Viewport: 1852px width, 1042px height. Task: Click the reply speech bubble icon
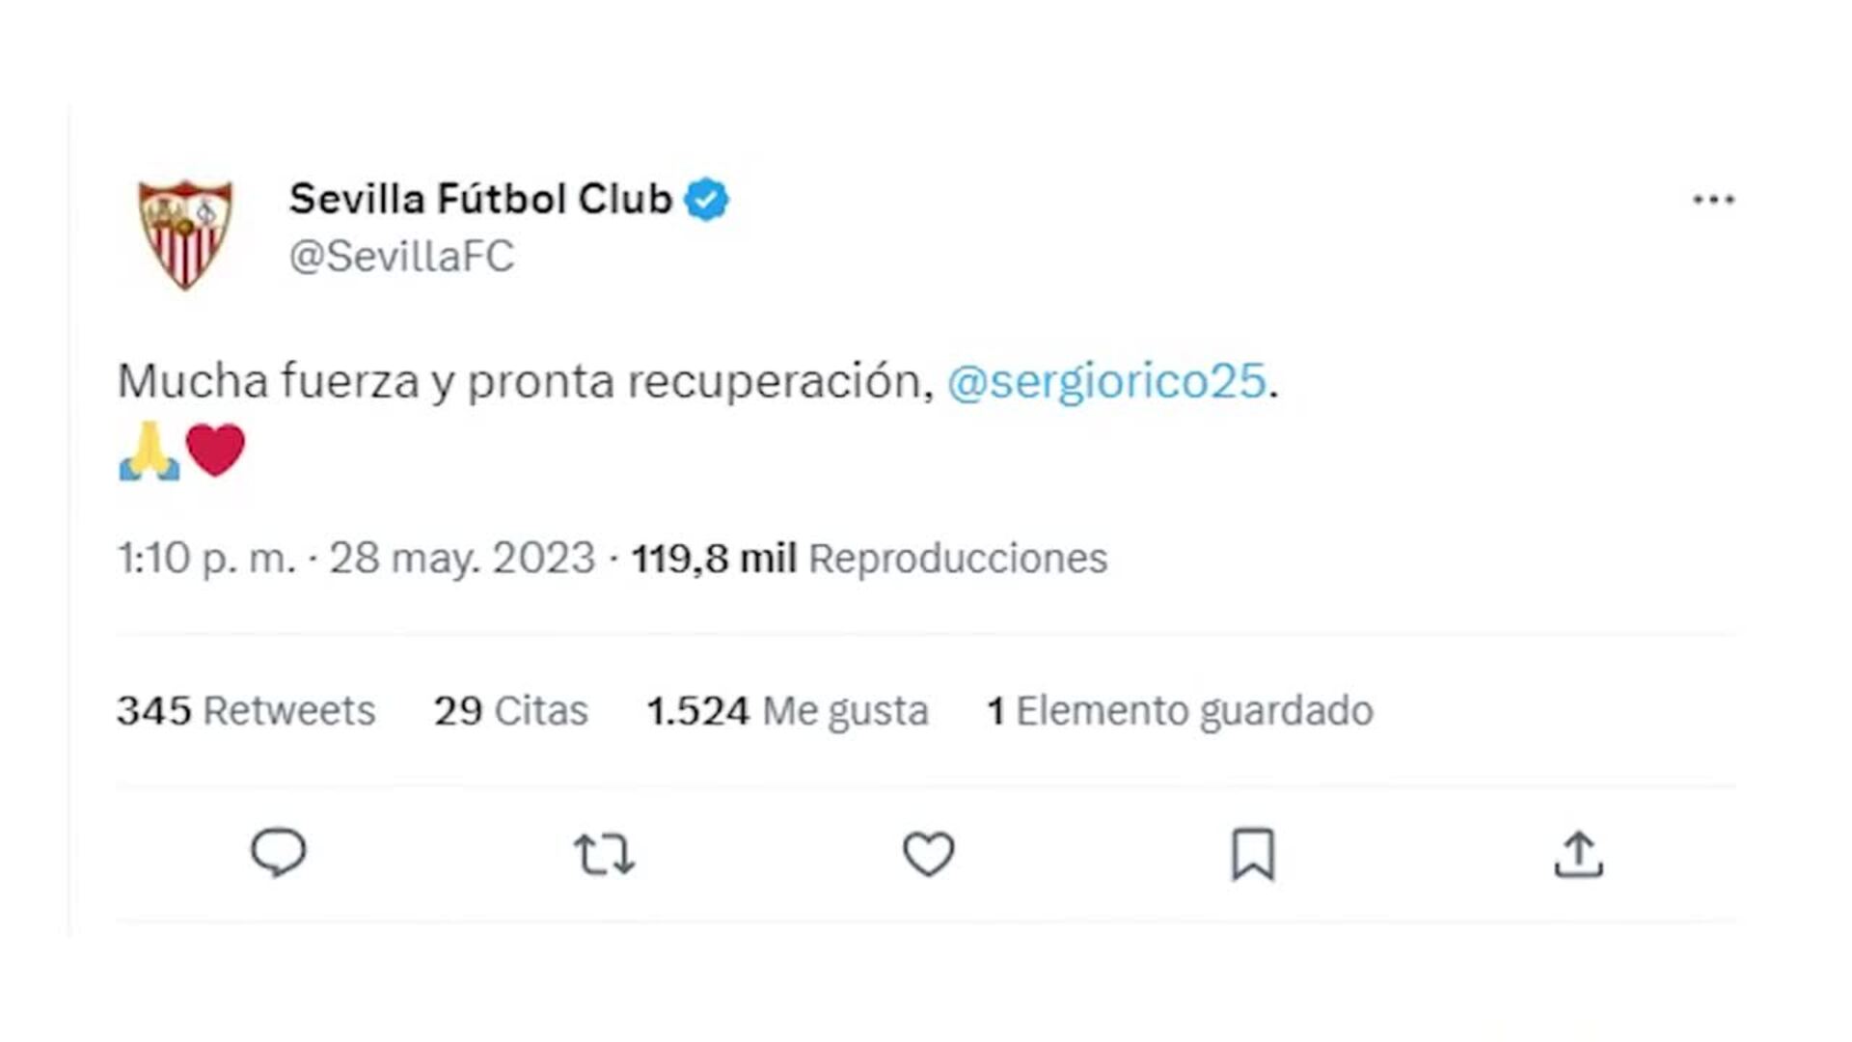pyautogui.click(x=279, y=853)
